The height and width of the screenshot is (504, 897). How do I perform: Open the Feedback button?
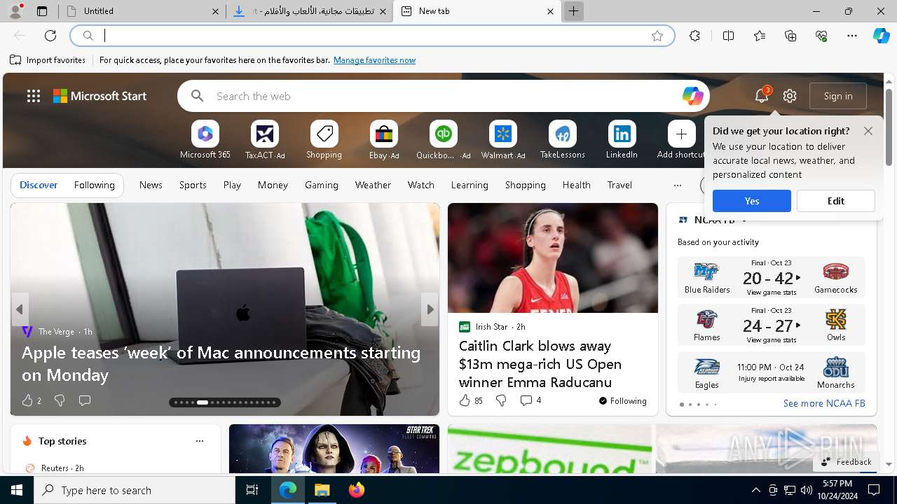[x=846, y=462]
